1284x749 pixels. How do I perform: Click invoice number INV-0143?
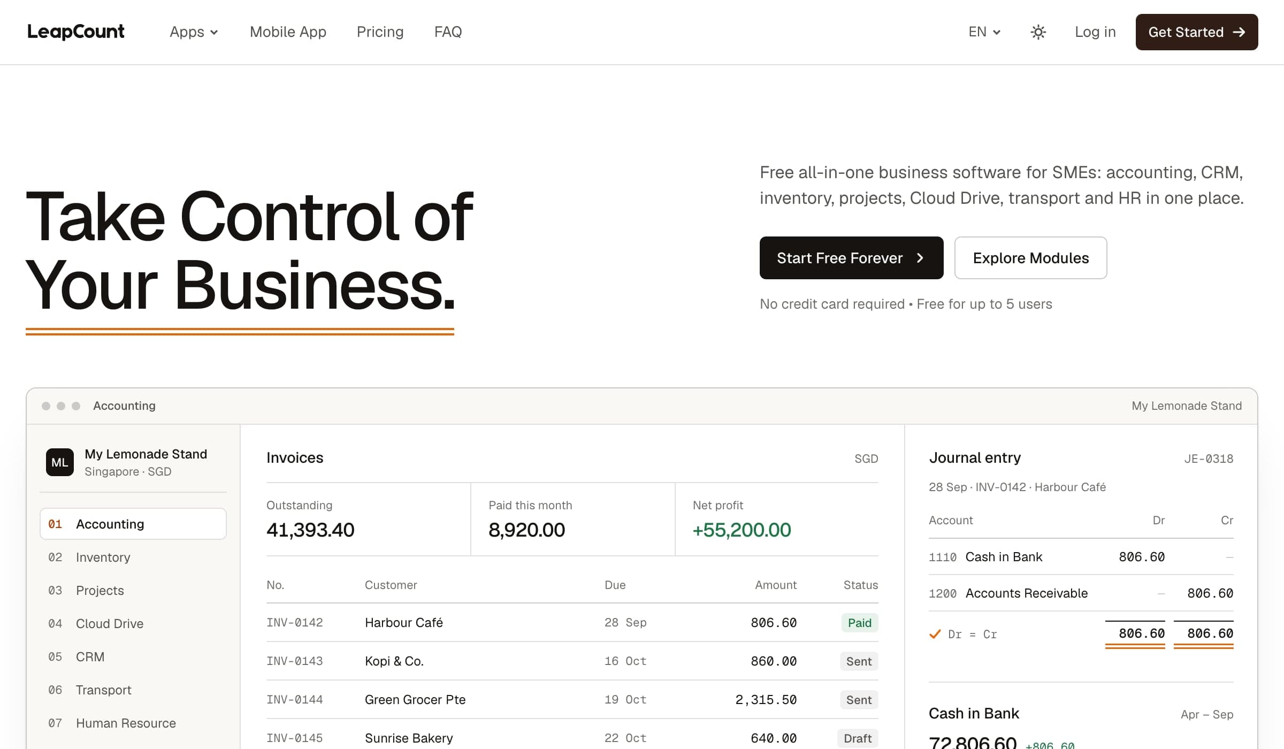click(295, 661)
